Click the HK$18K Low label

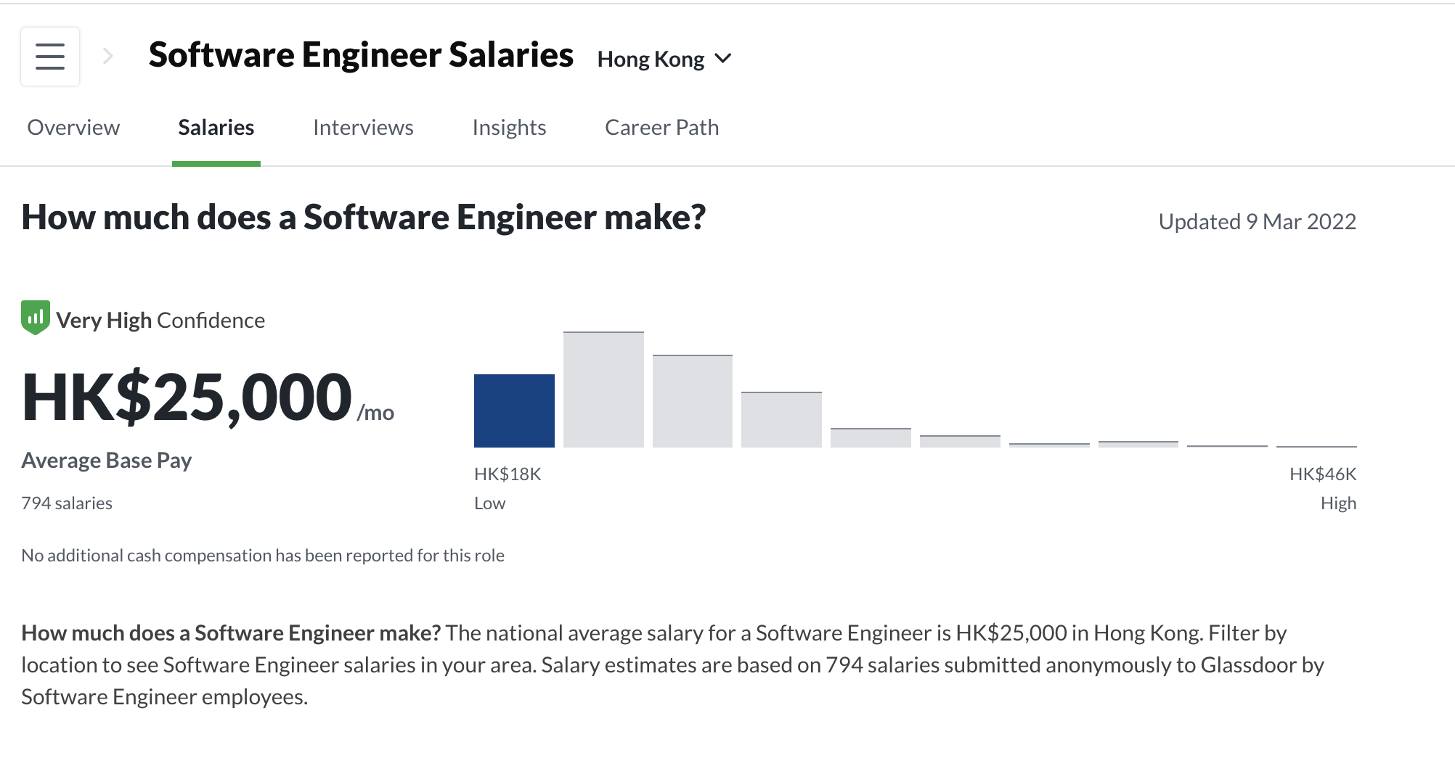[x=508, y=488]
